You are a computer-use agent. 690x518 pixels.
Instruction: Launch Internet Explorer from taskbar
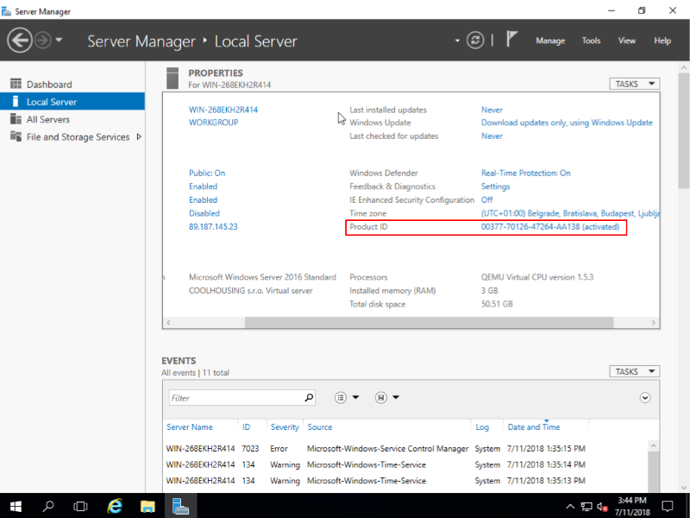pyautogui.click(x=115, y=506)
